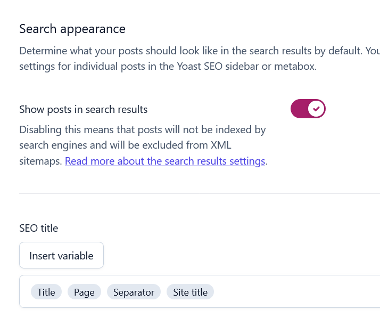This screenshot has height=334, width=380.
Task: Click the Search appearance heading
Action: 72,29
